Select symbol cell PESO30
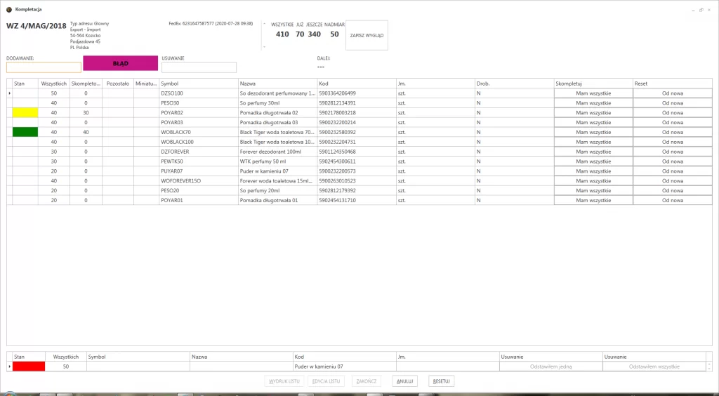 click(x=199, y=103)
